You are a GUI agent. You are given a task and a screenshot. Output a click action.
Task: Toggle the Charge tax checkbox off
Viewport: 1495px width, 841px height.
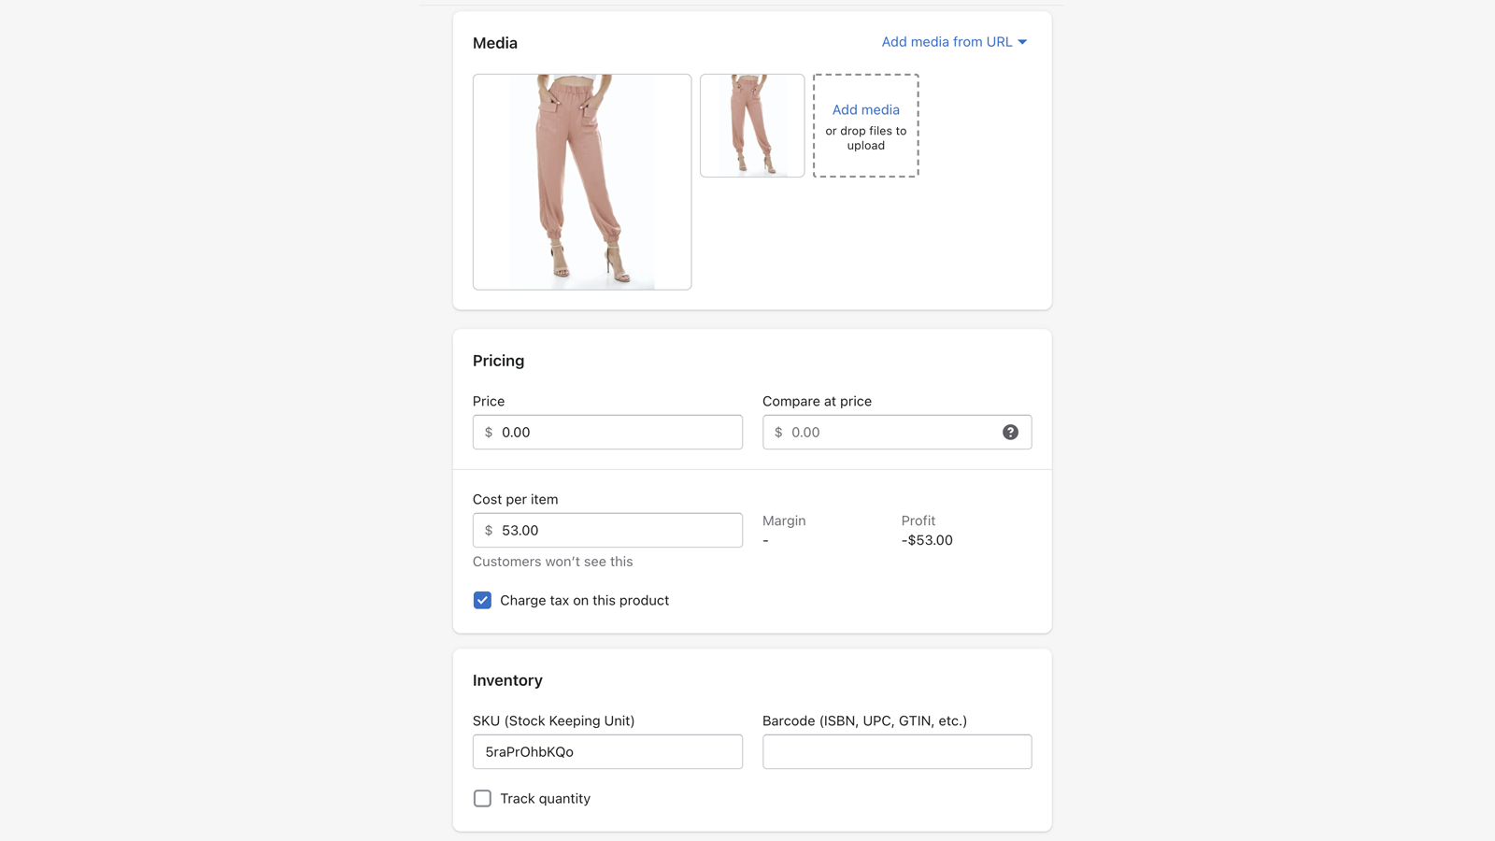tap(482, 600)
